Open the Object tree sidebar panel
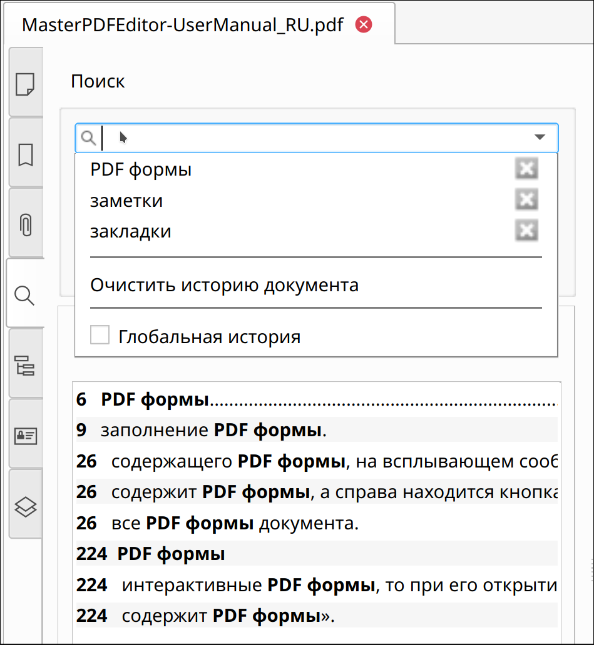This screenshot has width=594, height=645. point(25,365)
